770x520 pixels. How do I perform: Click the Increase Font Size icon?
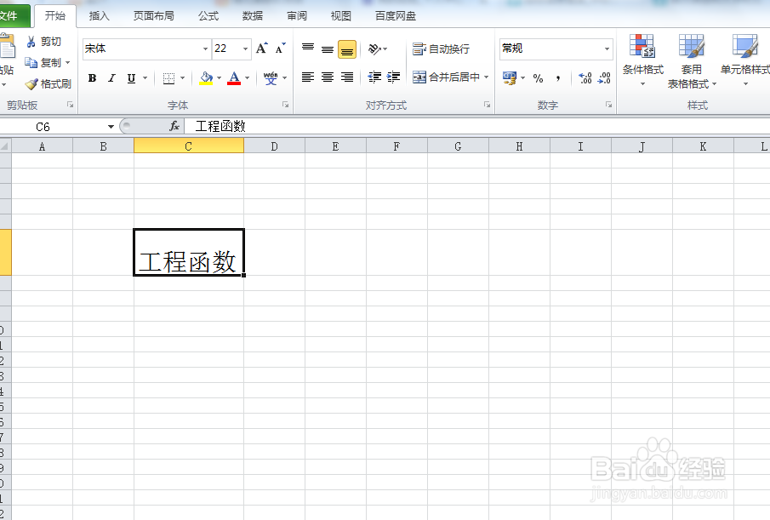[260, 48]
